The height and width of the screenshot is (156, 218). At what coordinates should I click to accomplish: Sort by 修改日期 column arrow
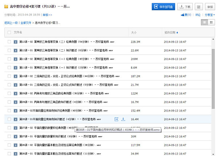(x=177, y=32)
